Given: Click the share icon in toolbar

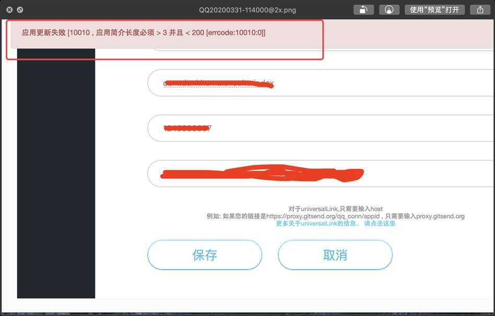Looking at the screenshot, I should pos(480,10).
